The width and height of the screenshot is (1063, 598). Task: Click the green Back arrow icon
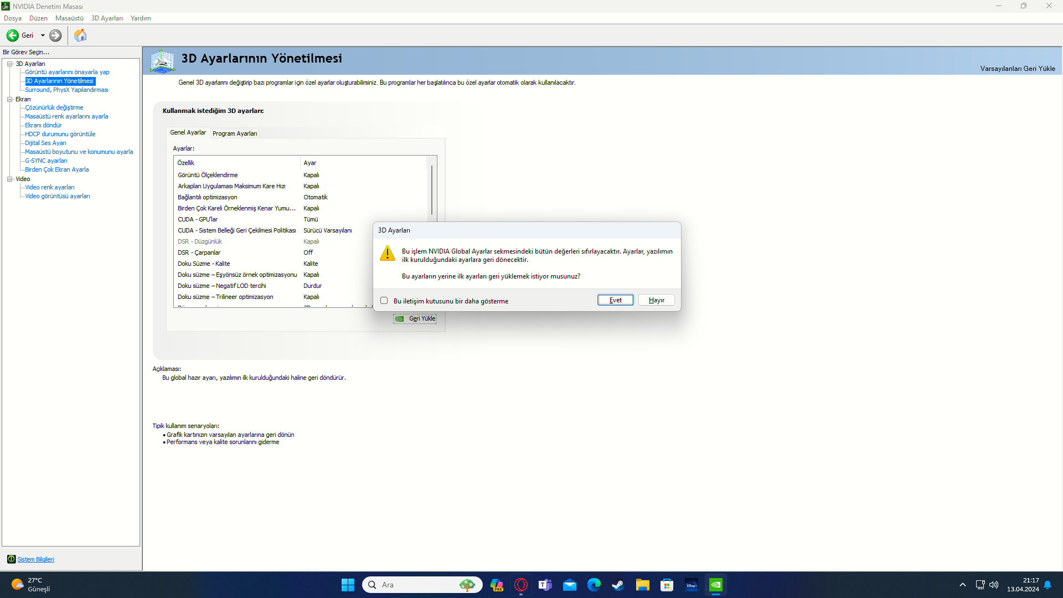click(12, 35)
